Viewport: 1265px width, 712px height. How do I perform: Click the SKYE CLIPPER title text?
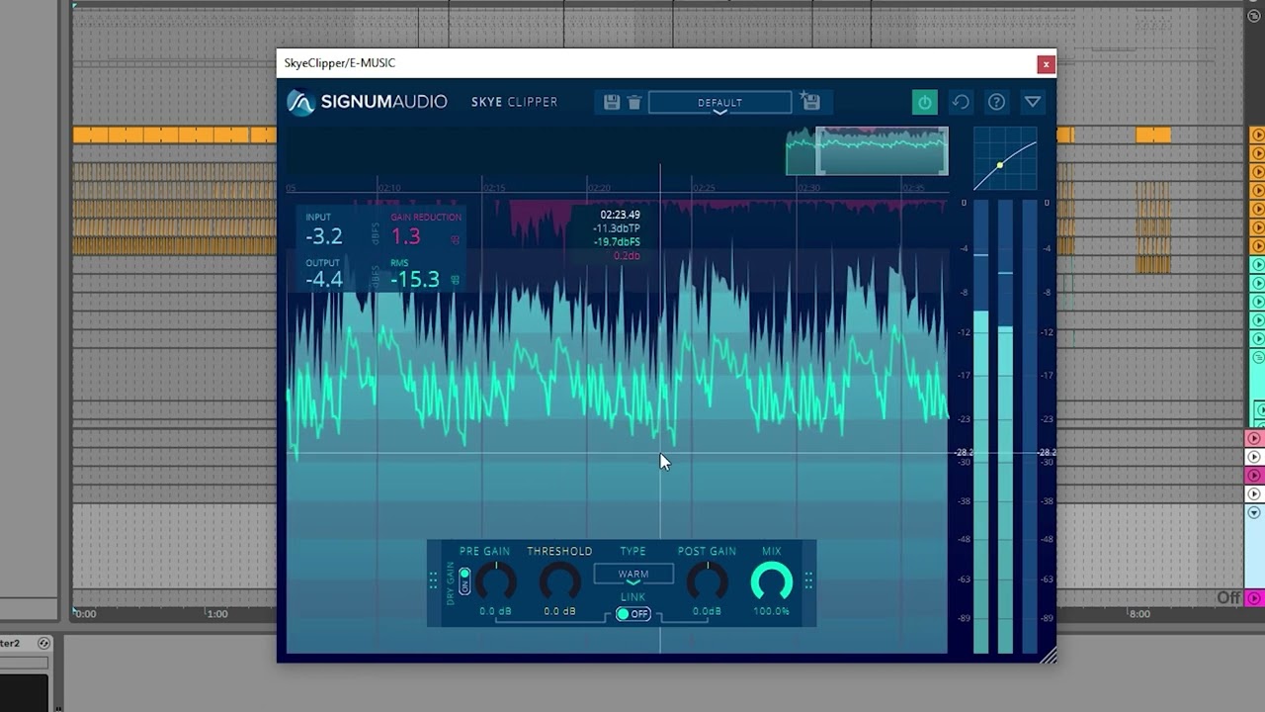pyautogui.click(x=514, y=102)
